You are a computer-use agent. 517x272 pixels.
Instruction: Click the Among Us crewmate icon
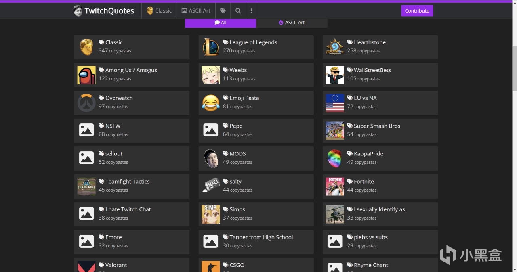[x=86, y=75]
